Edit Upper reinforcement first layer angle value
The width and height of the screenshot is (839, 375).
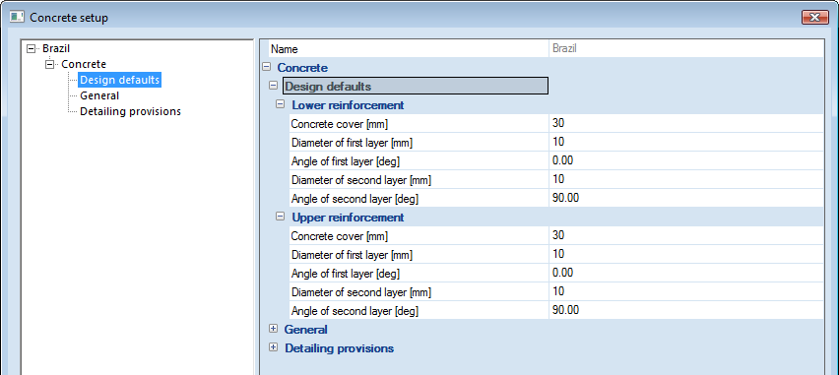pyautogui.click(x=686, y=273)
